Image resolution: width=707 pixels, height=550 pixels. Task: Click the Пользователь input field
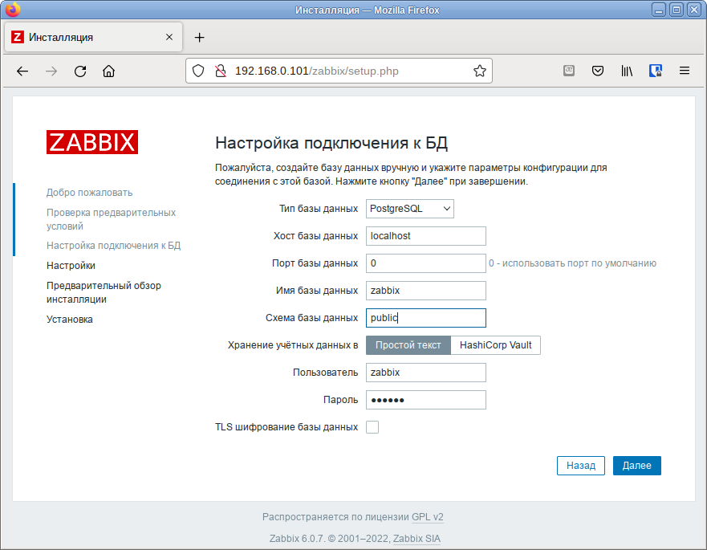tap(426, 373)
